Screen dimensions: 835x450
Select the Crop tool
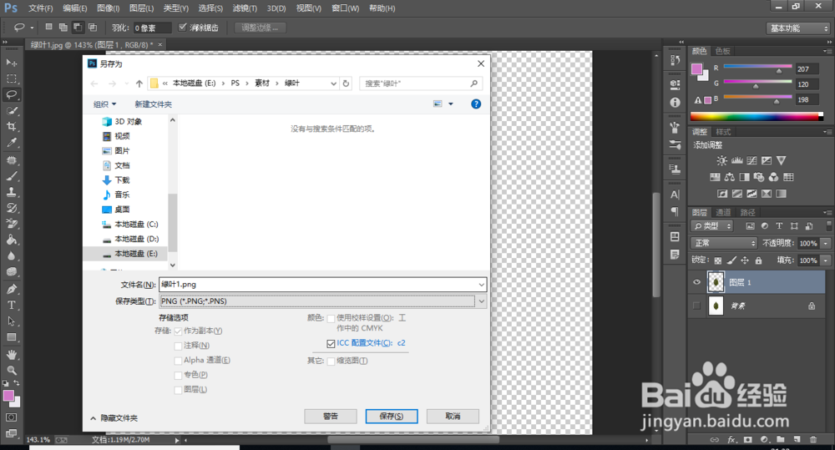click(11, 127)
